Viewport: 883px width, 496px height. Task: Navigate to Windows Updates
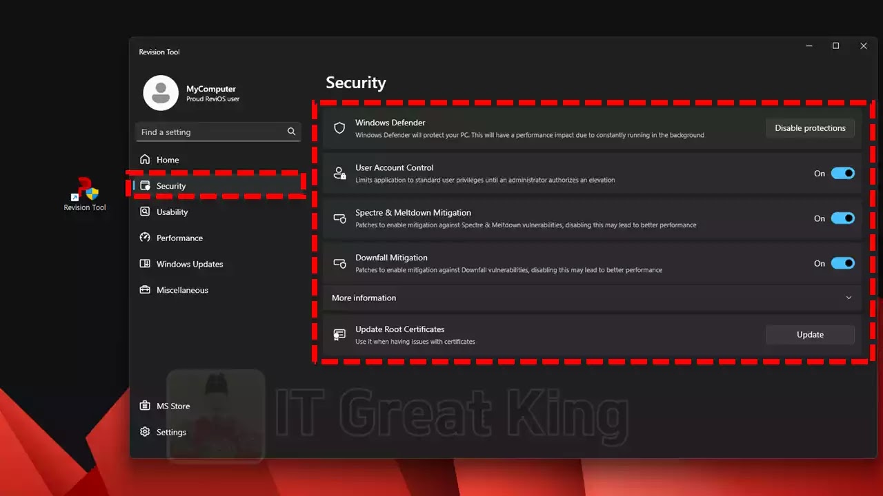pyautogui.click(x=218, y=264)
